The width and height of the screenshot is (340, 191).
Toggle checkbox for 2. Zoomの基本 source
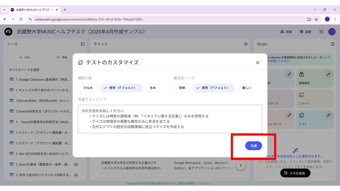pyautogui.click(x=76, y=164)
